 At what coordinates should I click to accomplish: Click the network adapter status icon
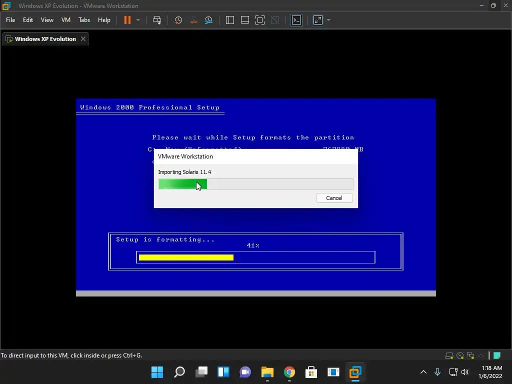[470, 355]
